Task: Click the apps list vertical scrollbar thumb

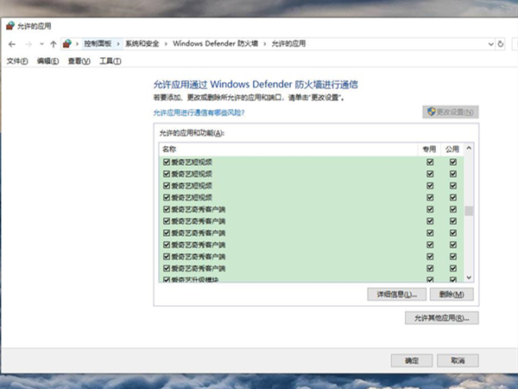Action: tap(470, 211)
